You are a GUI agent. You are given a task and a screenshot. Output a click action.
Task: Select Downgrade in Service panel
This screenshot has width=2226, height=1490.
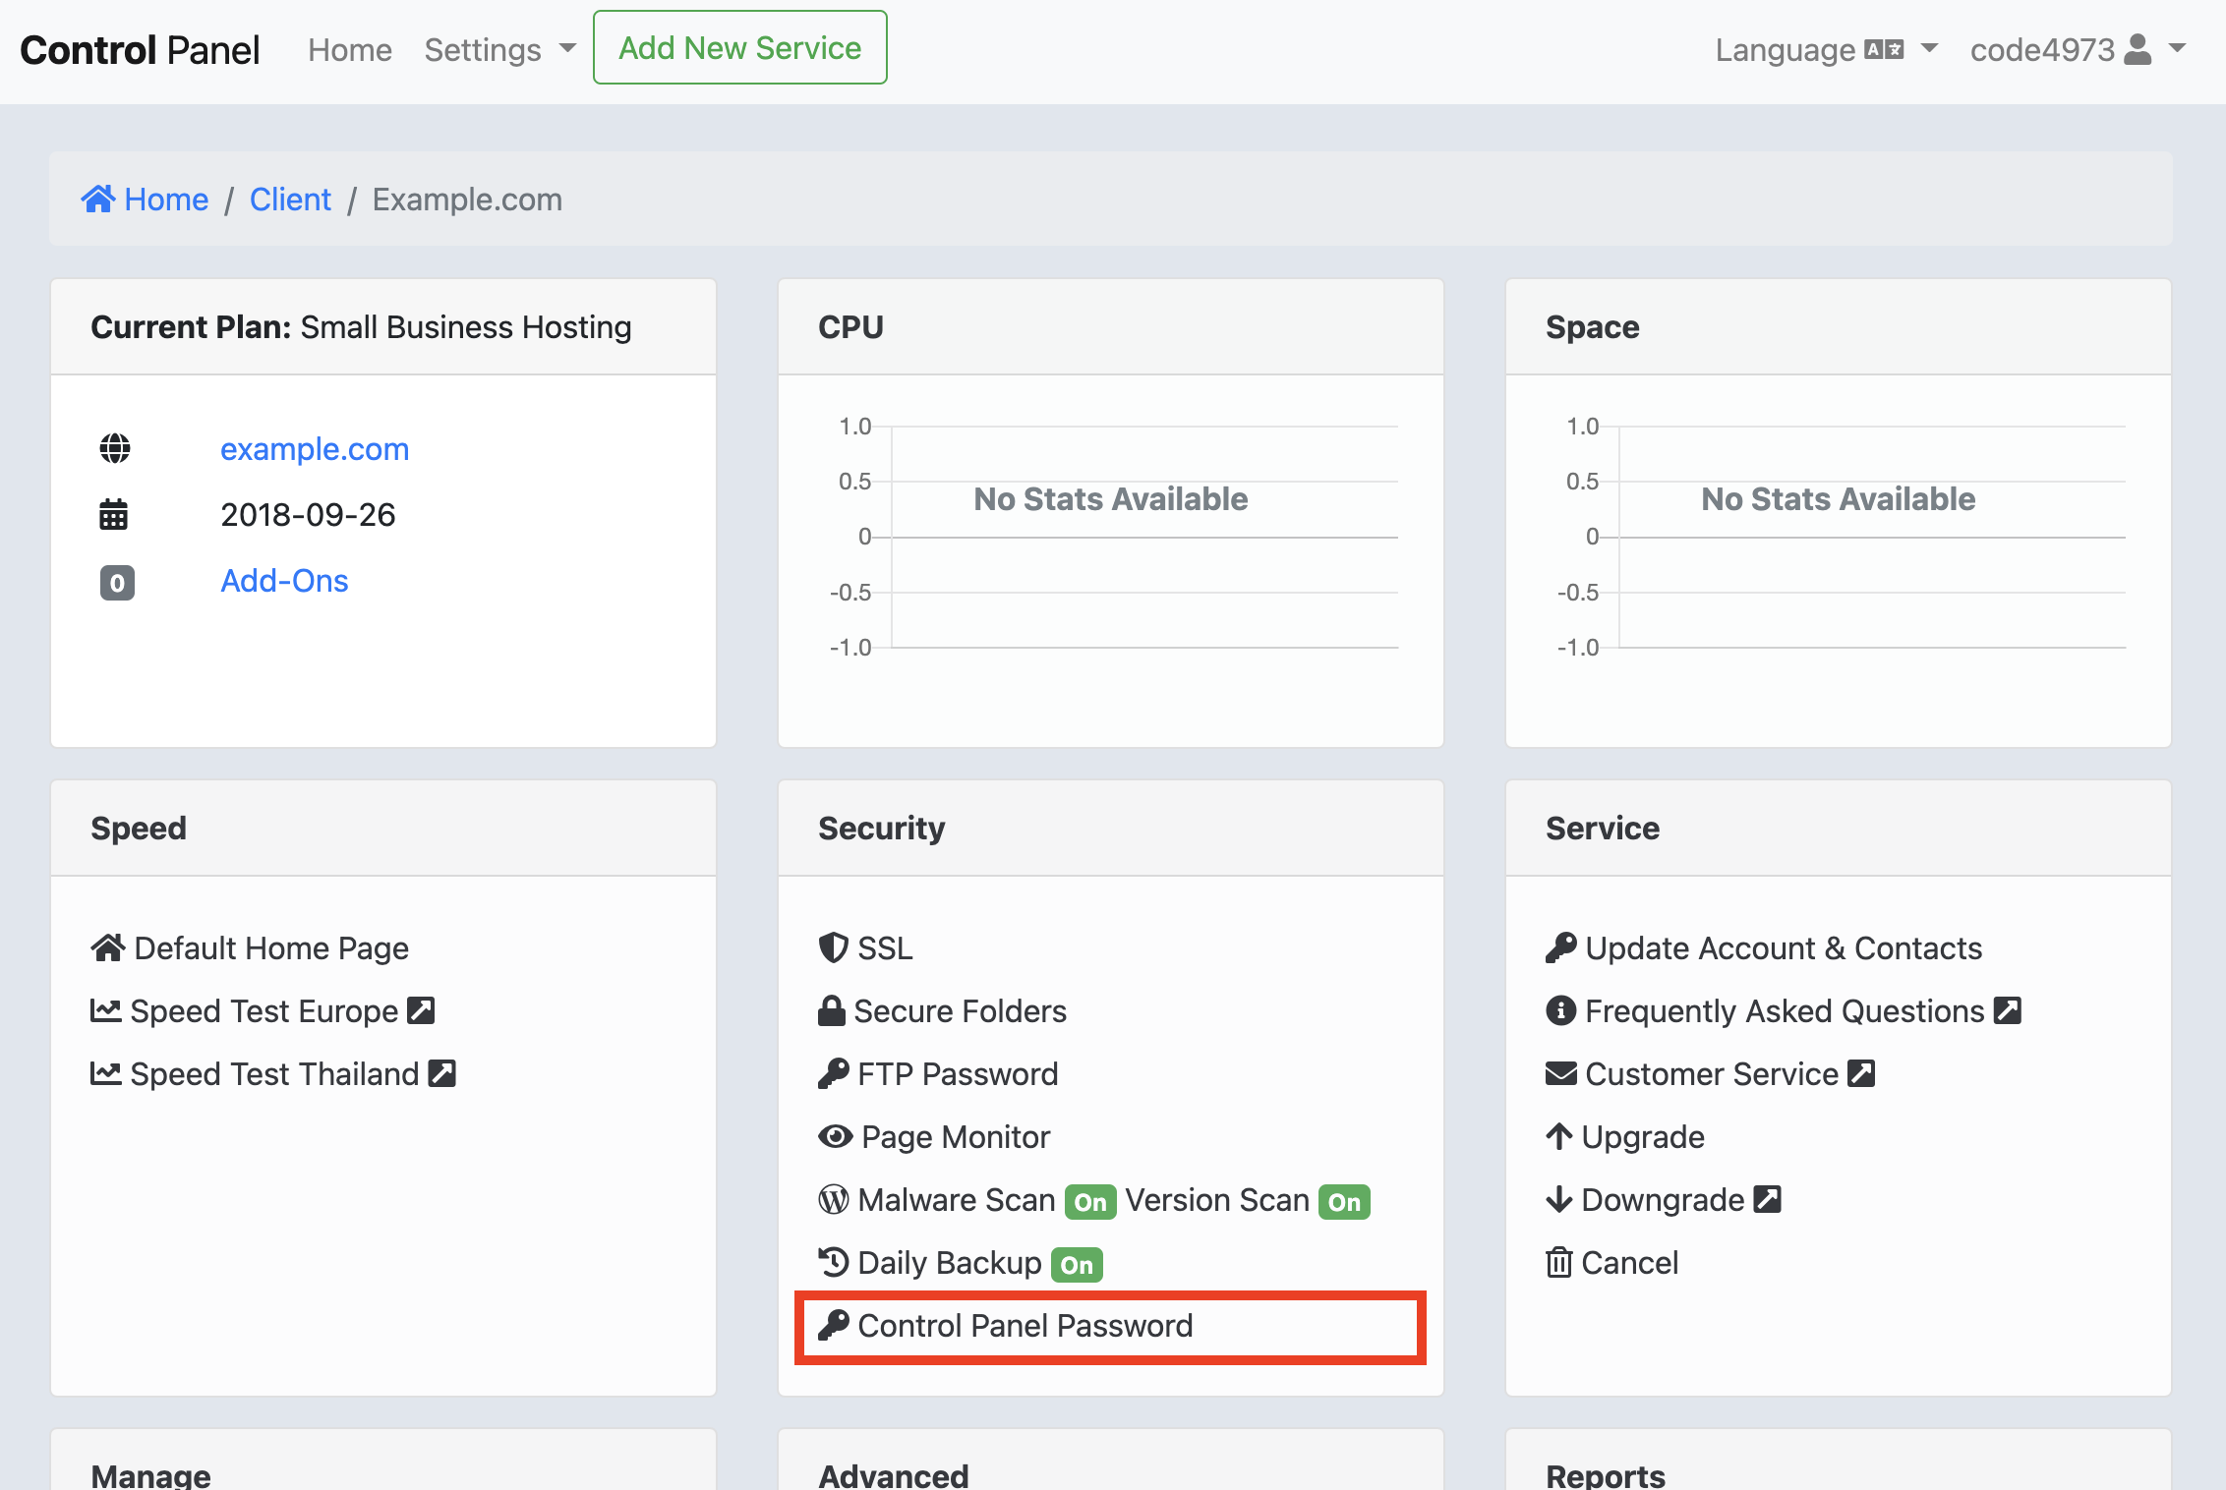point(1663,1199)
